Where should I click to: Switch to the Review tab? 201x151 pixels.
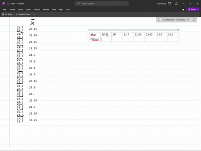pos(46,10)
